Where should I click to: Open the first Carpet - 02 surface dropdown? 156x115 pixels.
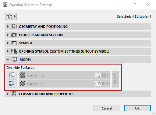click(x=64, y=75)
